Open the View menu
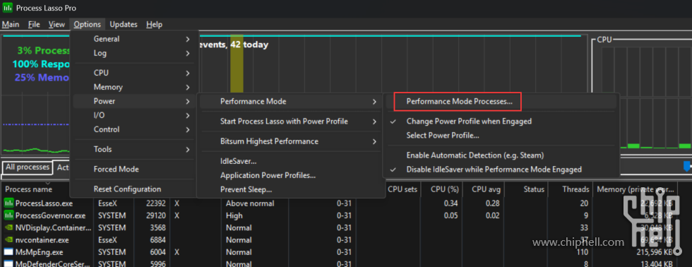The width and height of the screenshot is (692, 267). tap(56, 24)
